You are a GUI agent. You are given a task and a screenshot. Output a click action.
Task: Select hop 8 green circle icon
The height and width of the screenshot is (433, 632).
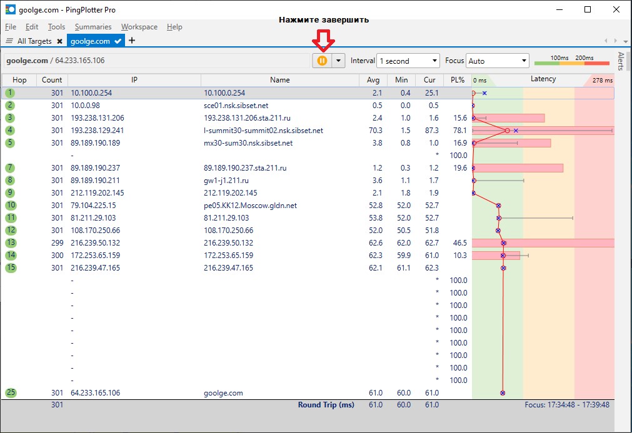[10, 181]
